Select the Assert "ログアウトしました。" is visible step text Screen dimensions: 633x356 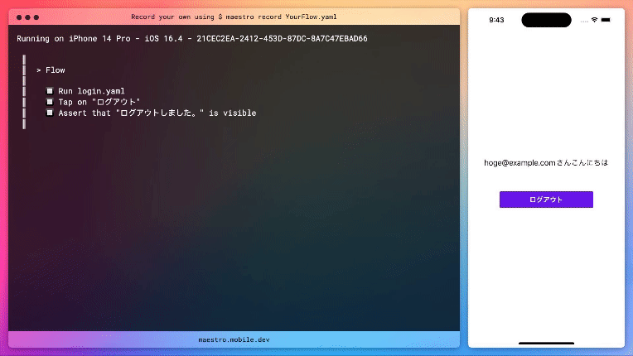[x=157, y=113]
